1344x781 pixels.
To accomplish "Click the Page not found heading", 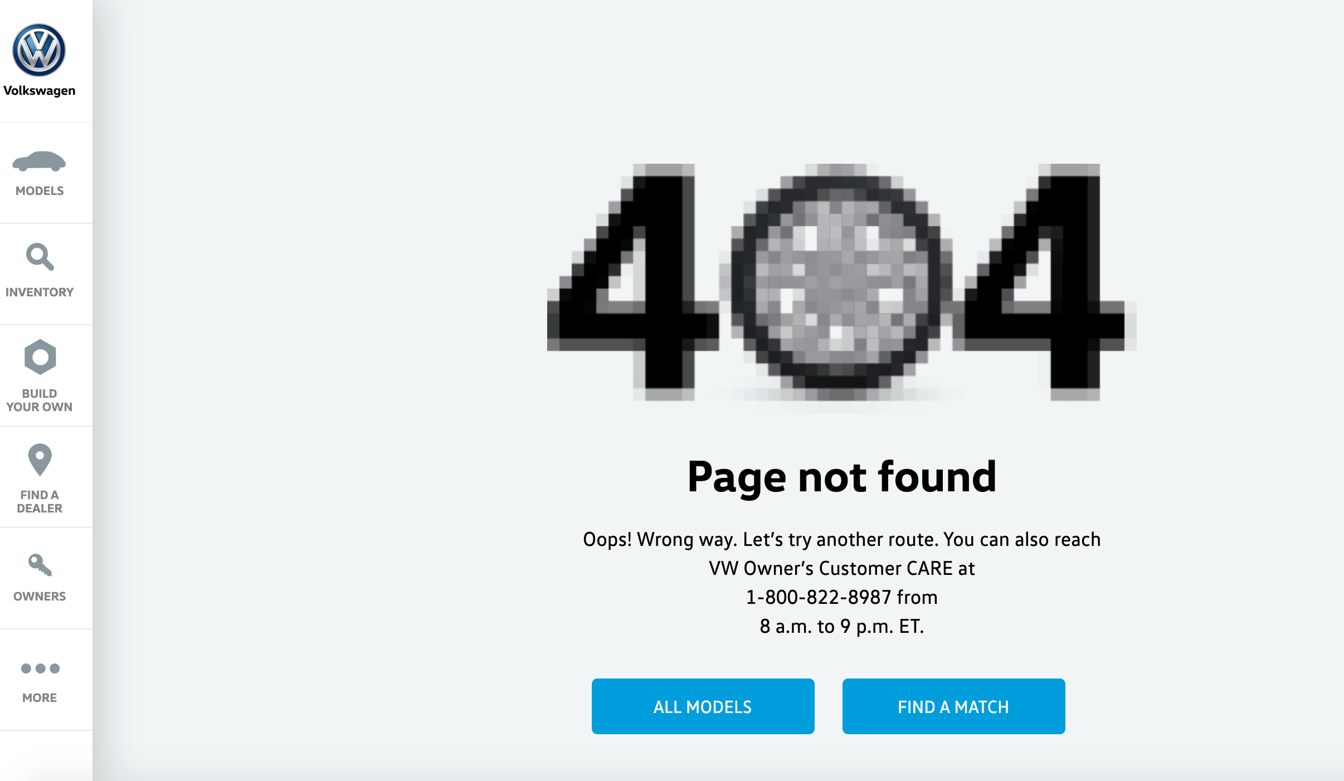I will (842, 478).
